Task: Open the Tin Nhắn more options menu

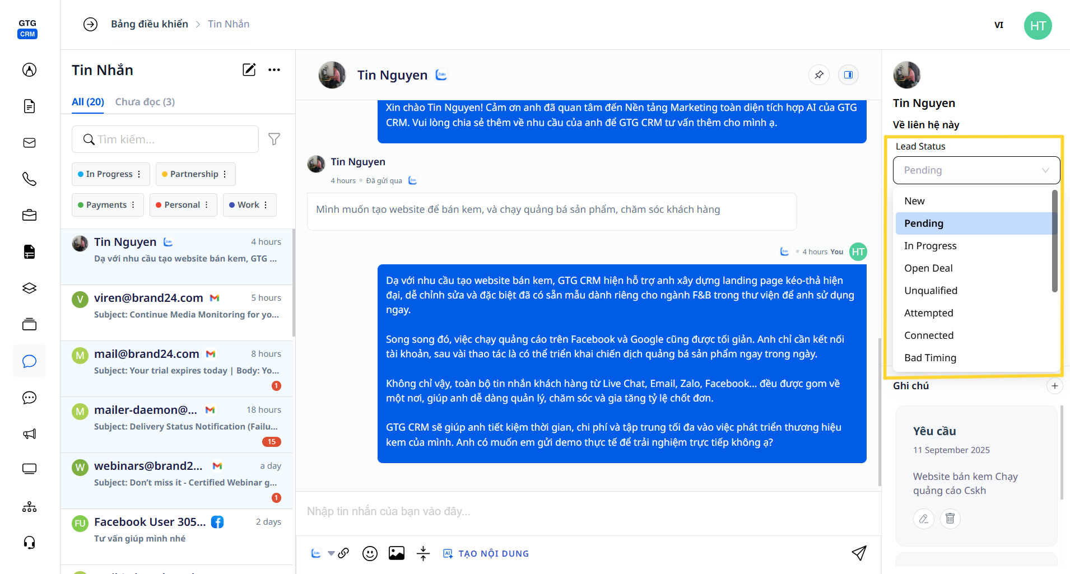Action: [274, 70]
